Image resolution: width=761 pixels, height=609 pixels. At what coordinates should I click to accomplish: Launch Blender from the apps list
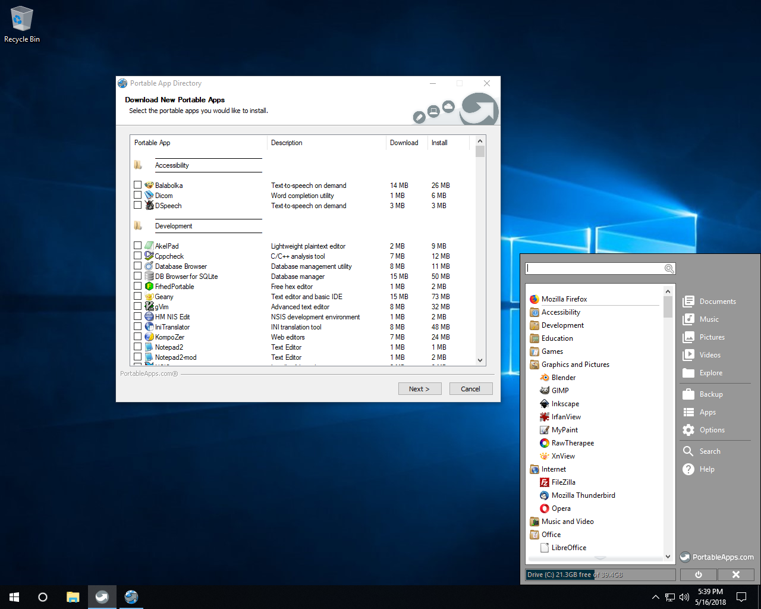coord(563,378)
